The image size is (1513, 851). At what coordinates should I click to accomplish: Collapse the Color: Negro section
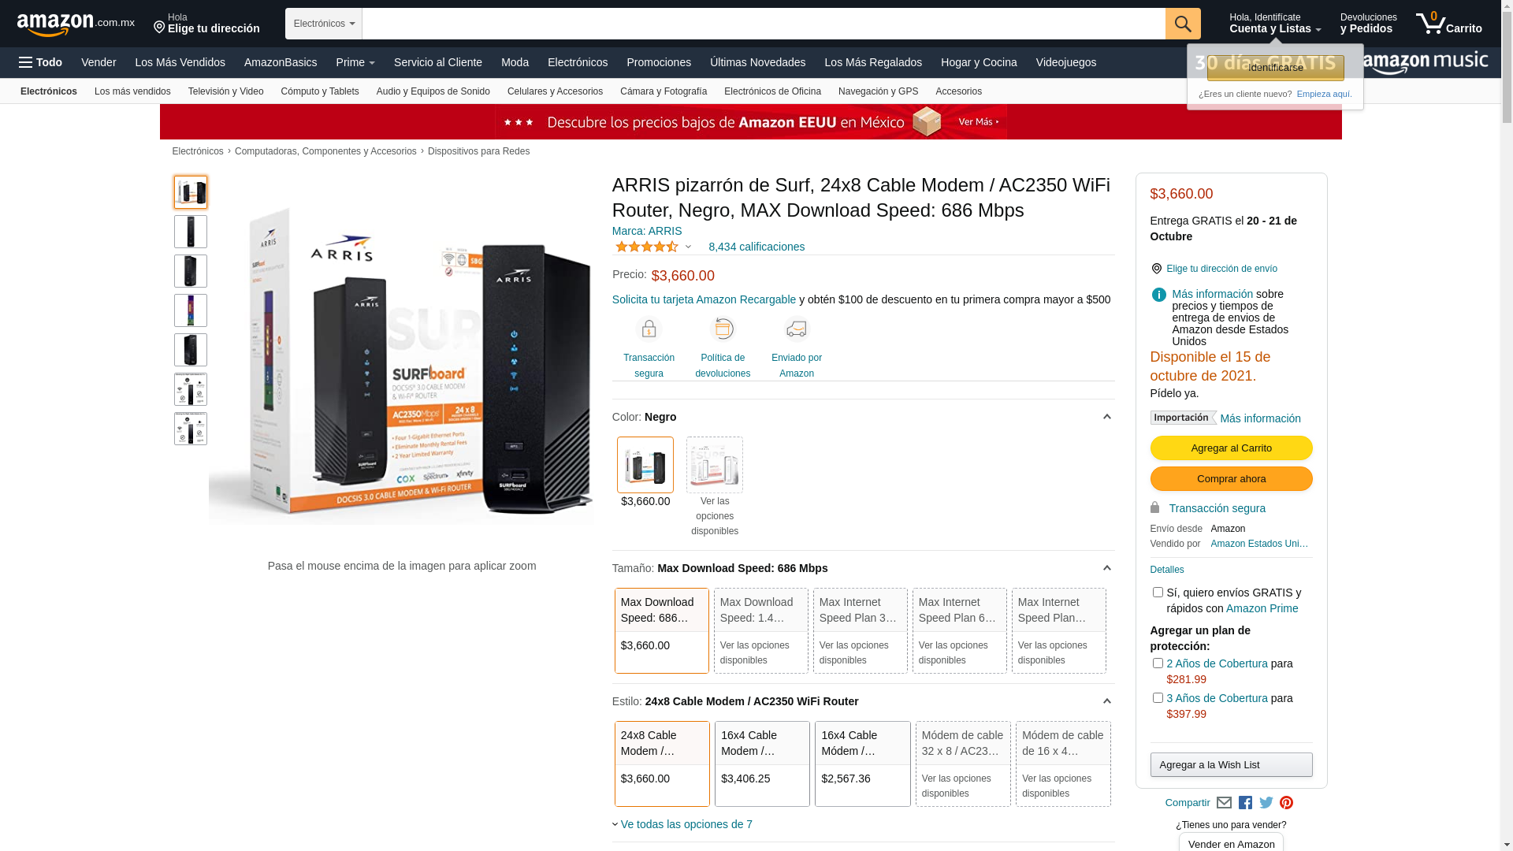1106,417
